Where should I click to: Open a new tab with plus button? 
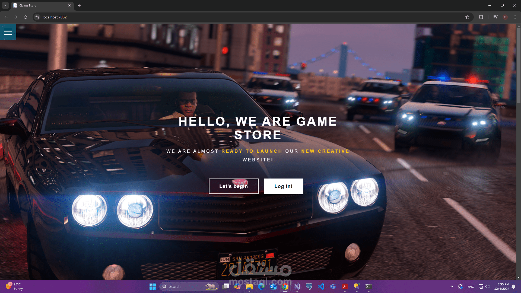point(79,5)
